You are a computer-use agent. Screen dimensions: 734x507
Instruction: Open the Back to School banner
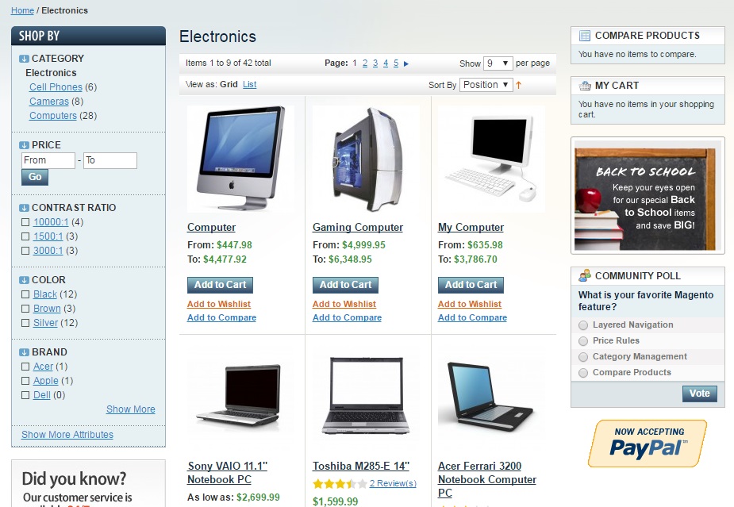647,197
